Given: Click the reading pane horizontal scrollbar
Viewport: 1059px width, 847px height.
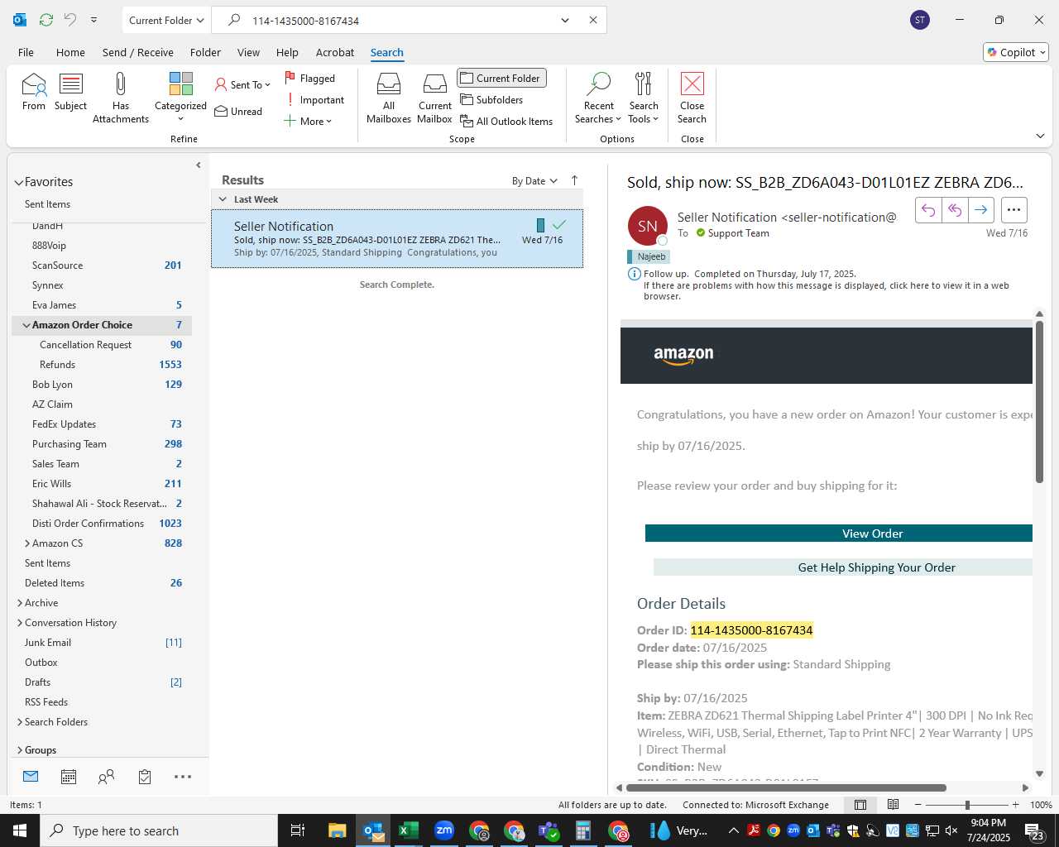Looking at the screenshot, I should [x=786, y=787].
